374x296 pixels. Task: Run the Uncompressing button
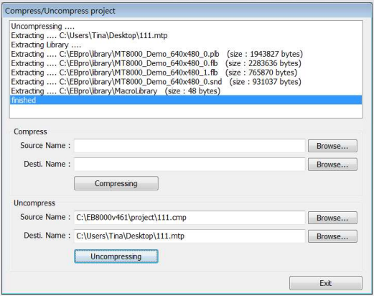pos(116,256)
